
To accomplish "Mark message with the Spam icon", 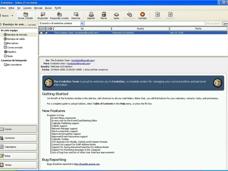I will coord(116,15).
